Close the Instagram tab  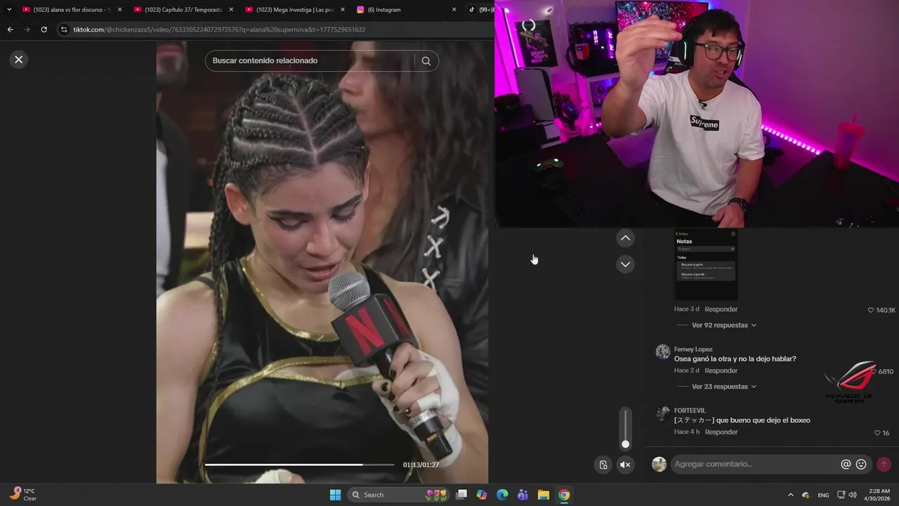454,10
